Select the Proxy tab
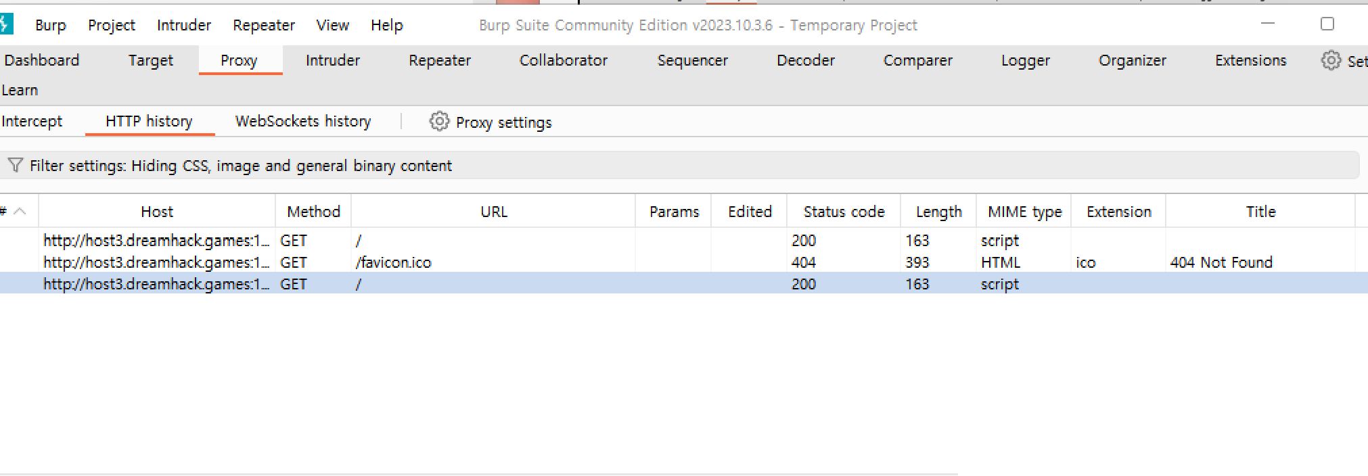 point(239,60)
